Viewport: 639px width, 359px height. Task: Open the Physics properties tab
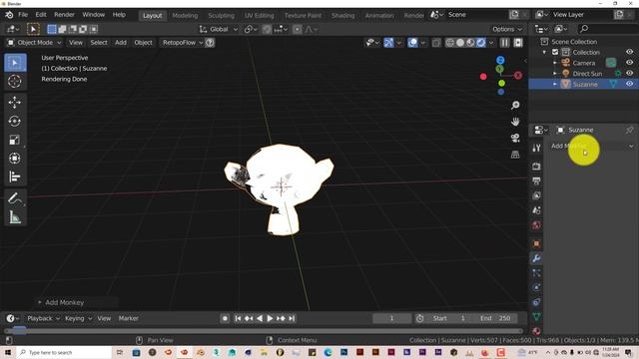tap(537, 287)
